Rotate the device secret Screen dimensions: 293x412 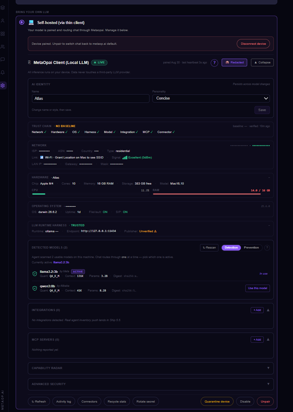tap(146, 402)
